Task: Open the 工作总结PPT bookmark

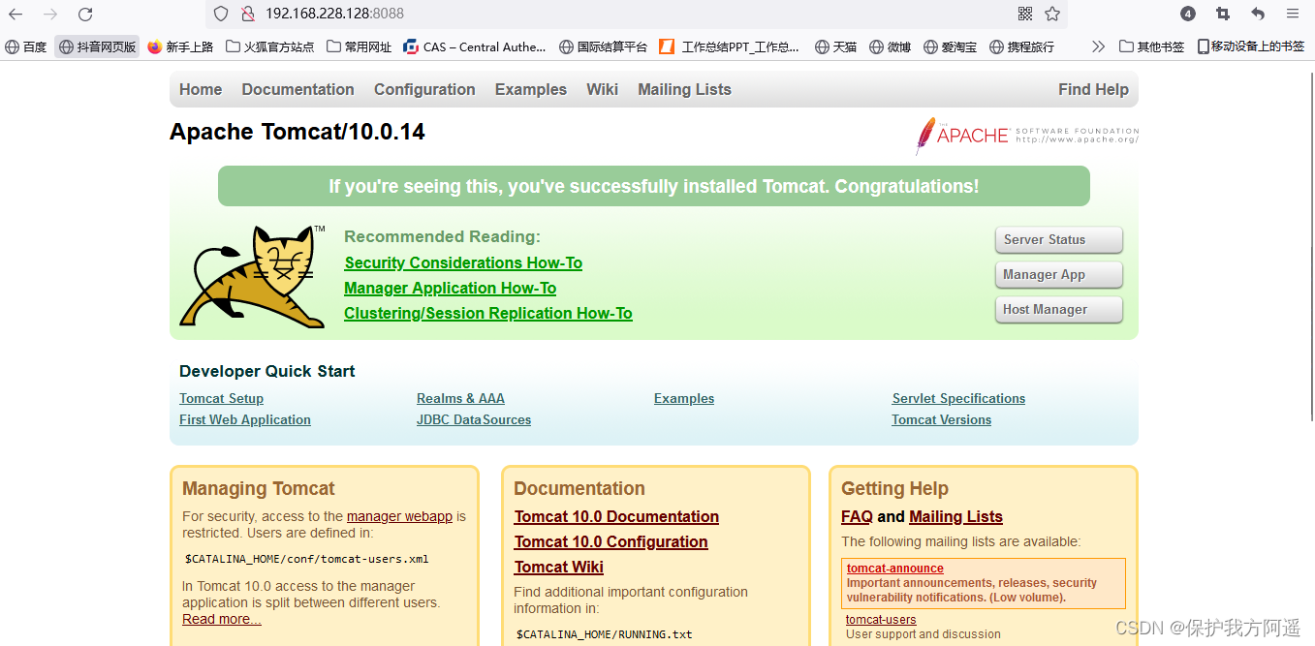Action: [730, 46]
